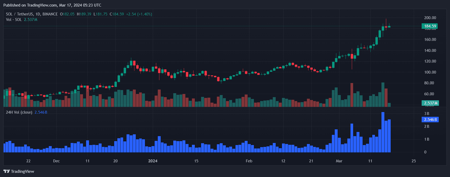
Task: Select the Dec marker on time axis
Action: tap(56, 161)
